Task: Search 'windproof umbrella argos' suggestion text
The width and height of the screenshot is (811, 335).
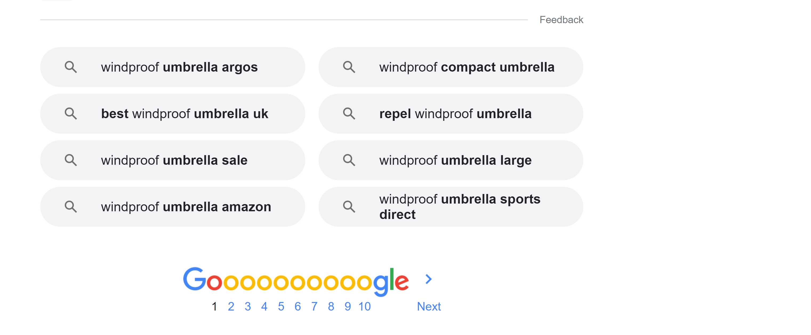Action: point(179,67)
